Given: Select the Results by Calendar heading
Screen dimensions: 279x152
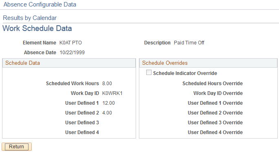Looking at the screenshot, I should [30, 18].
